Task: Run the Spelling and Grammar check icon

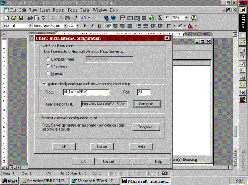Action: 44,18
